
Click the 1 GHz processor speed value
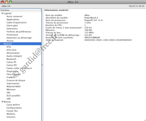[x=88, y=23]
